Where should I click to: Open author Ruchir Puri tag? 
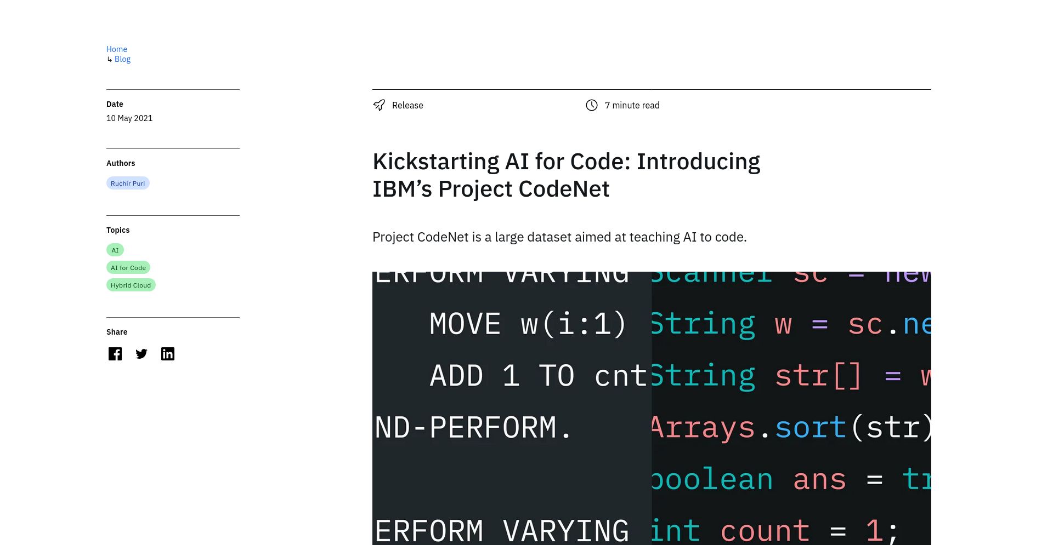click(128, 183)
